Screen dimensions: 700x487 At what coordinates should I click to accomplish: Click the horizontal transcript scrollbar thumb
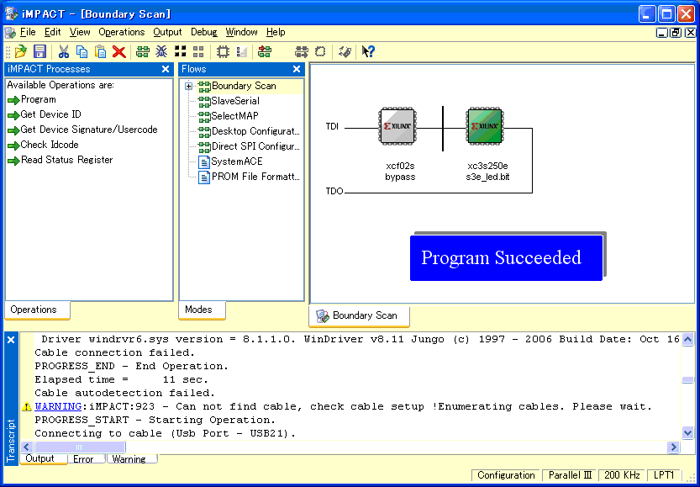[80, 447]
